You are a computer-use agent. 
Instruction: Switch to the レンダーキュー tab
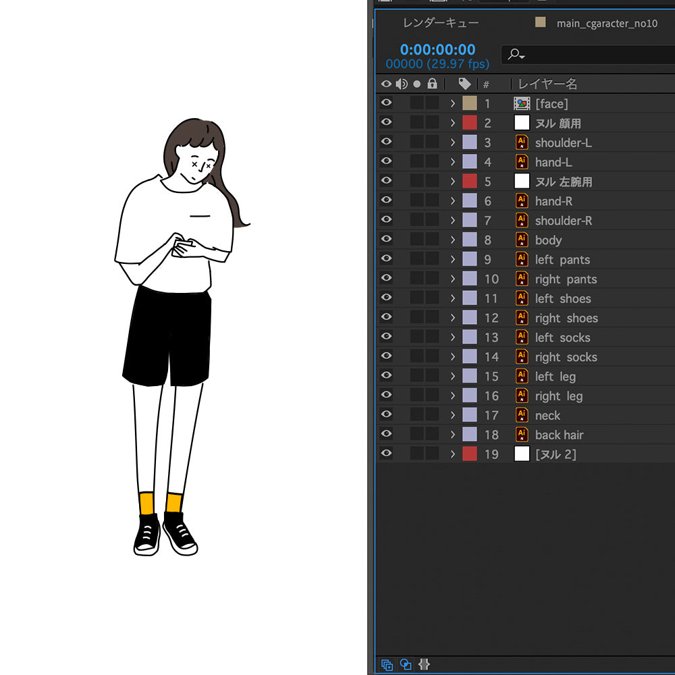click(441, 23)
